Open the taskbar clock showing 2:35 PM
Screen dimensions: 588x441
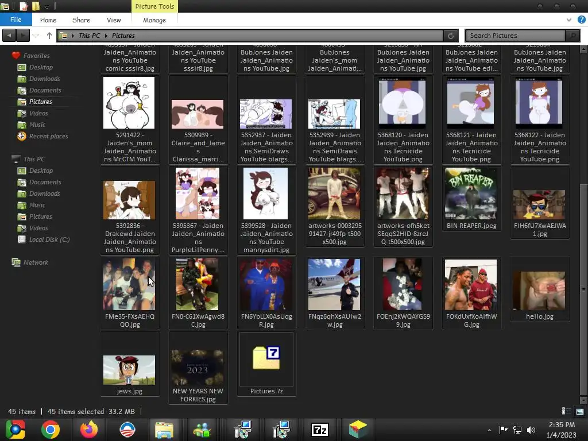562,430
